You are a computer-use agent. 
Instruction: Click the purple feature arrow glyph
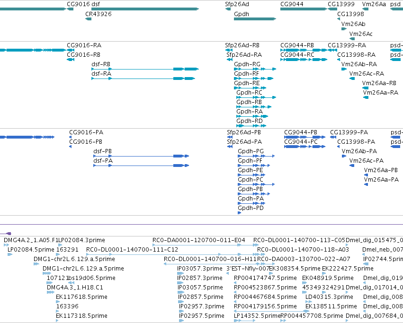click(8, 234)
